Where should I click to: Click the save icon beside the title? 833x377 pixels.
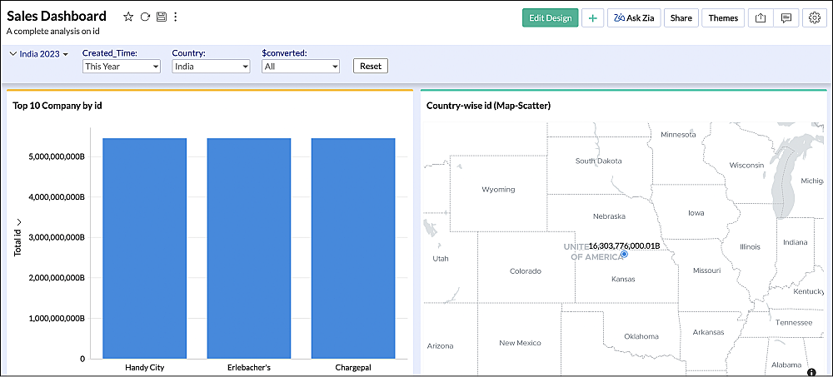point(162,17)
